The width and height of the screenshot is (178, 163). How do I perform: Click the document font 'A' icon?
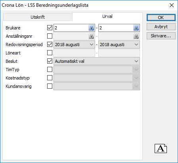[x=161, y=149]
